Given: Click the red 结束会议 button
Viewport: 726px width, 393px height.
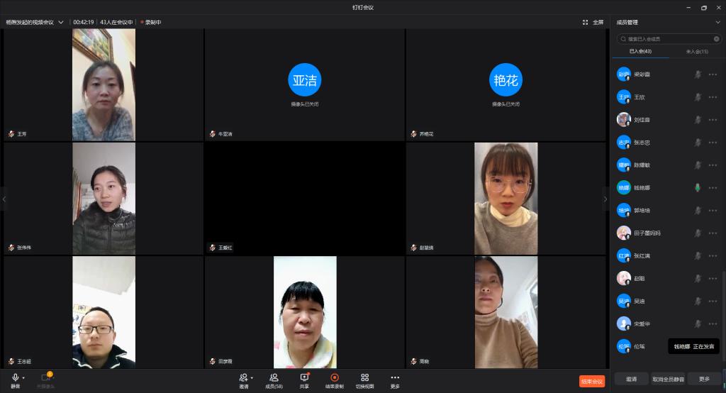Looking at the screenshot, I should pos(592,382).
